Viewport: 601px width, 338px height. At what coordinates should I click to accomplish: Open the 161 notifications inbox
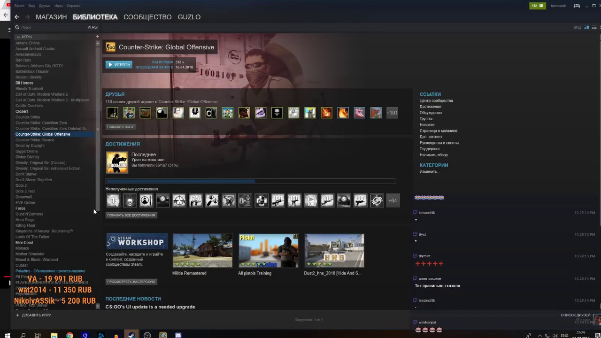(537, 6)
